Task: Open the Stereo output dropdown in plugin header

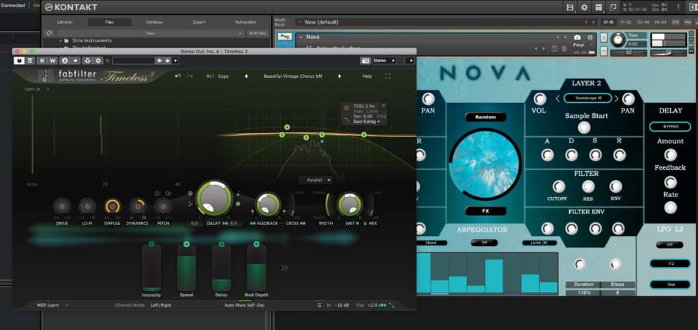Action: point(384,61)
